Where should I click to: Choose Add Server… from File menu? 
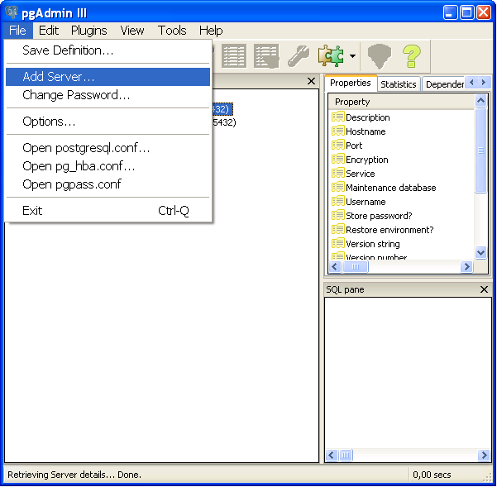[59, 77]
